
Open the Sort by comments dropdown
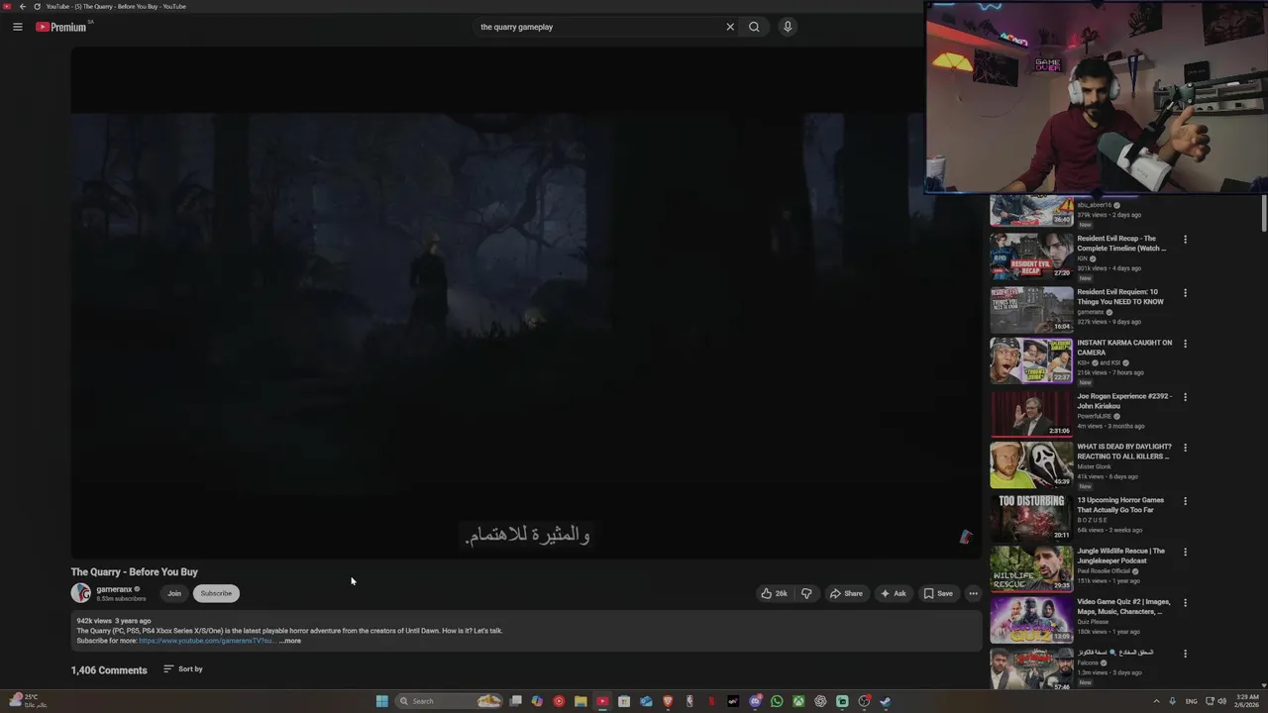(183, 669)
